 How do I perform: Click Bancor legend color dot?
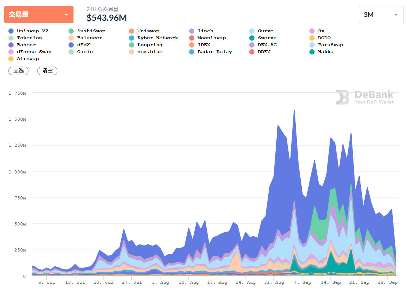[x=11, y=45]
